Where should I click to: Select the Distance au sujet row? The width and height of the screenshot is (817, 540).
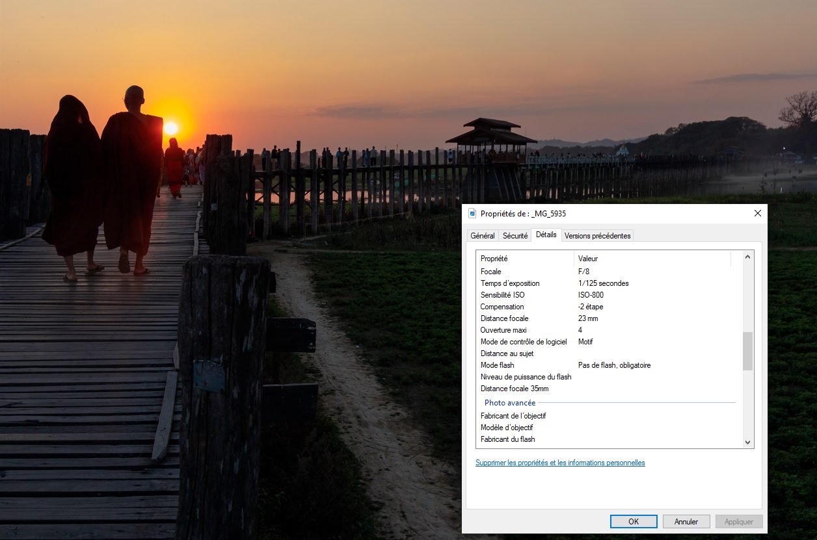[x=608, y=354]
